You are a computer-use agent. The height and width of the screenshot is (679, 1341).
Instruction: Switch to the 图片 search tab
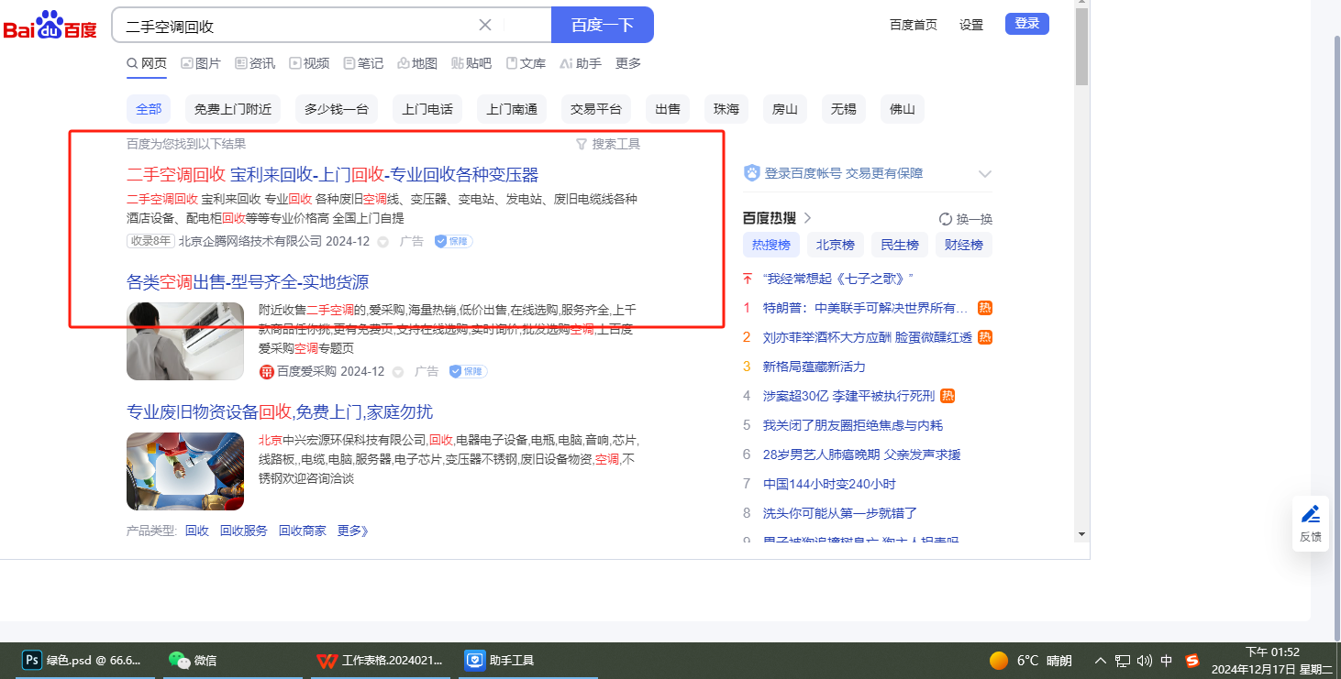201,63
